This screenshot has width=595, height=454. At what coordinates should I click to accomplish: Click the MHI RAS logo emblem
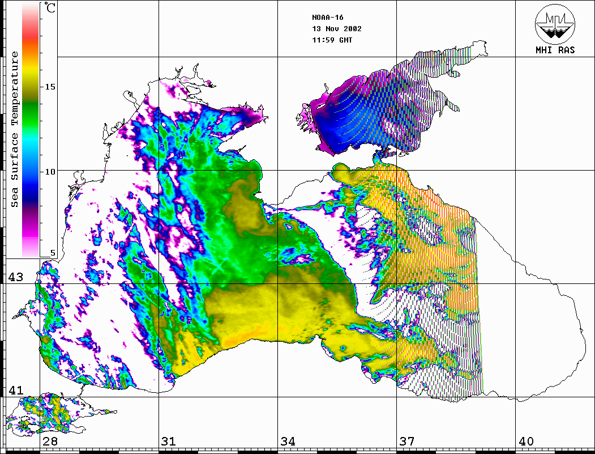tap(555, 24)
